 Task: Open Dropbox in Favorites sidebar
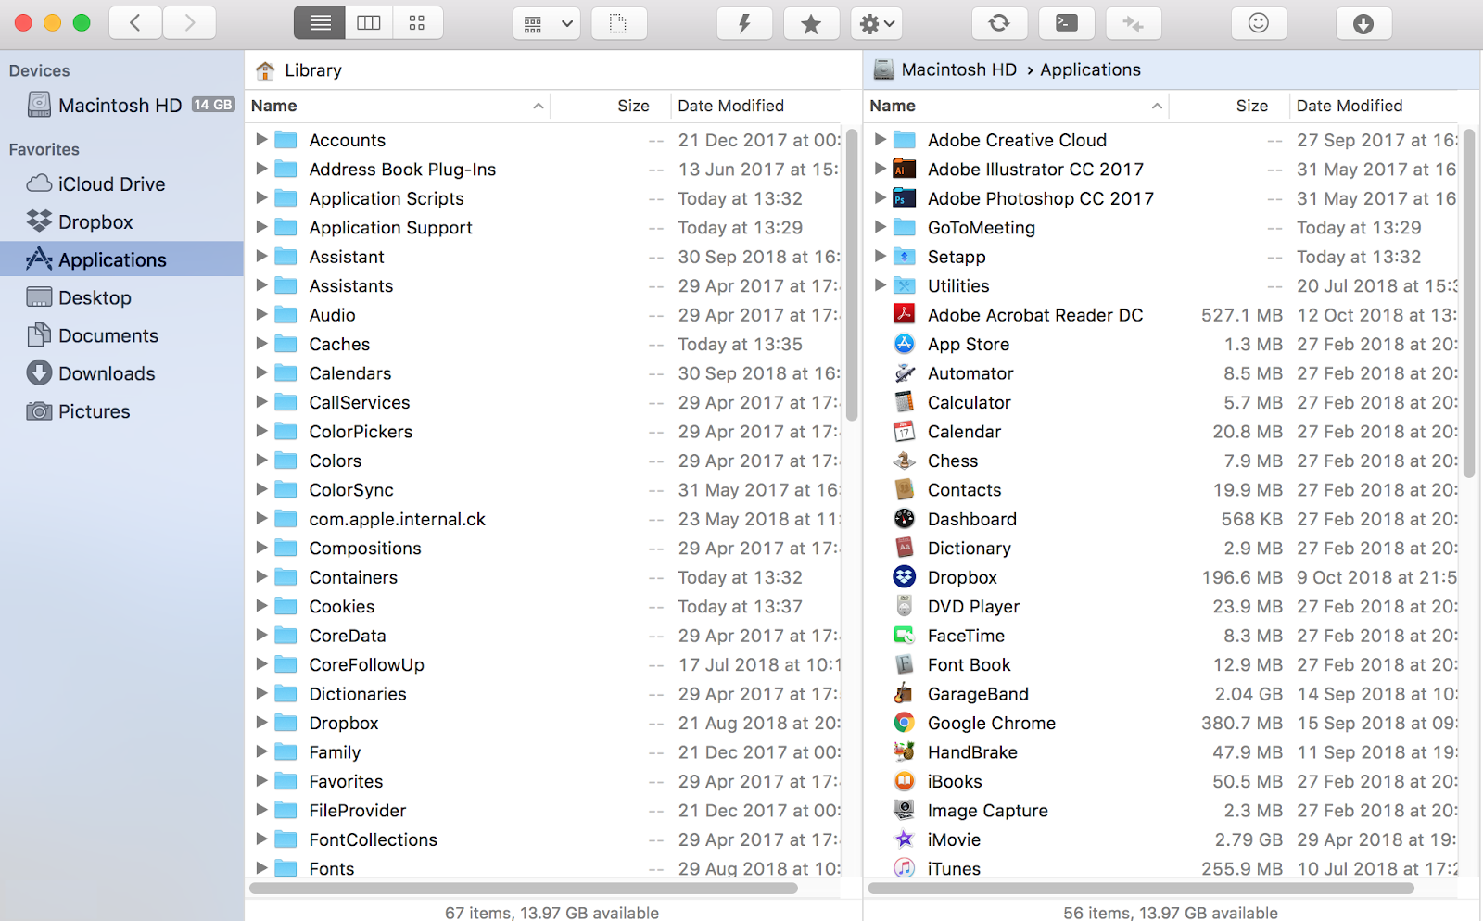[x=121, y=222]
